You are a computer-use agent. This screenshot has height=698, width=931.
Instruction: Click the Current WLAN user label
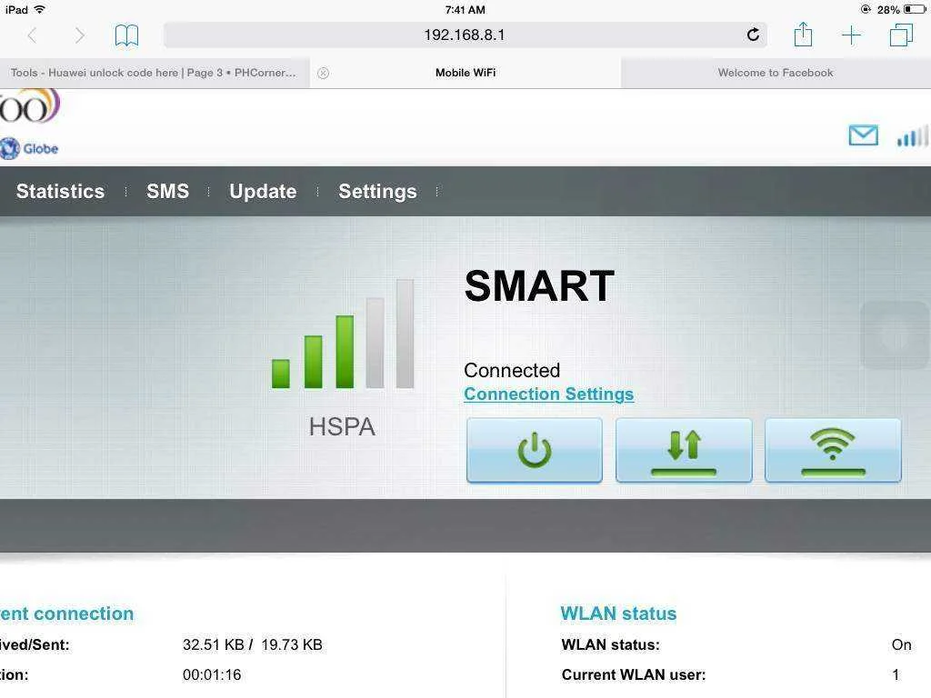pyautogui.click(x=634, y=675)
